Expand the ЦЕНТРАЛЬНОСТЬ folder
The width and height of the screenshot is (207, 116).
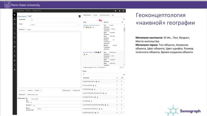83,82
